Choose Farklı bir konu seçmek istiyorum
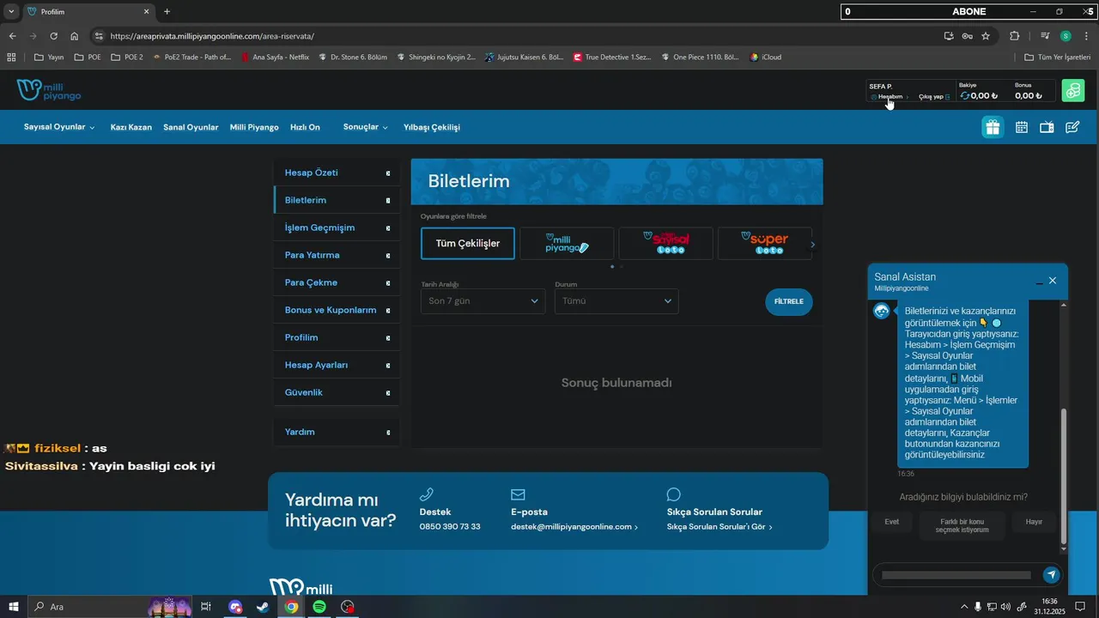The image size is (1099, 618). coord(962,525)
